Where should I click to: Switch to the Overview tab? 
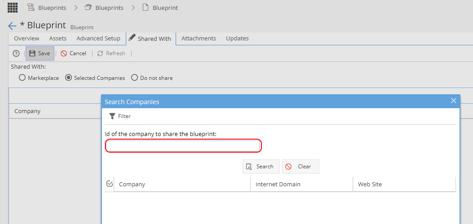[x=27, y=38]
